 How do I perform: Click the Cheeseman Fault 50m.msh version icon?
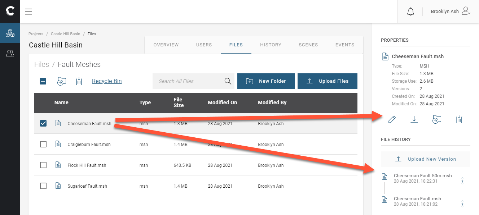pos(384,177)
